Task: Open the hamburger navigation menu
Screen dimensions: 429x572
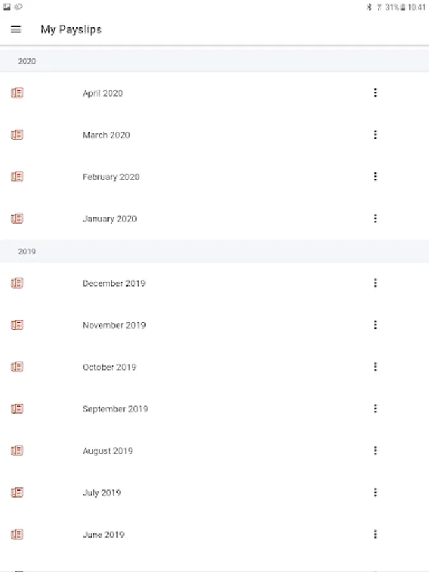Action: point(16,29)
